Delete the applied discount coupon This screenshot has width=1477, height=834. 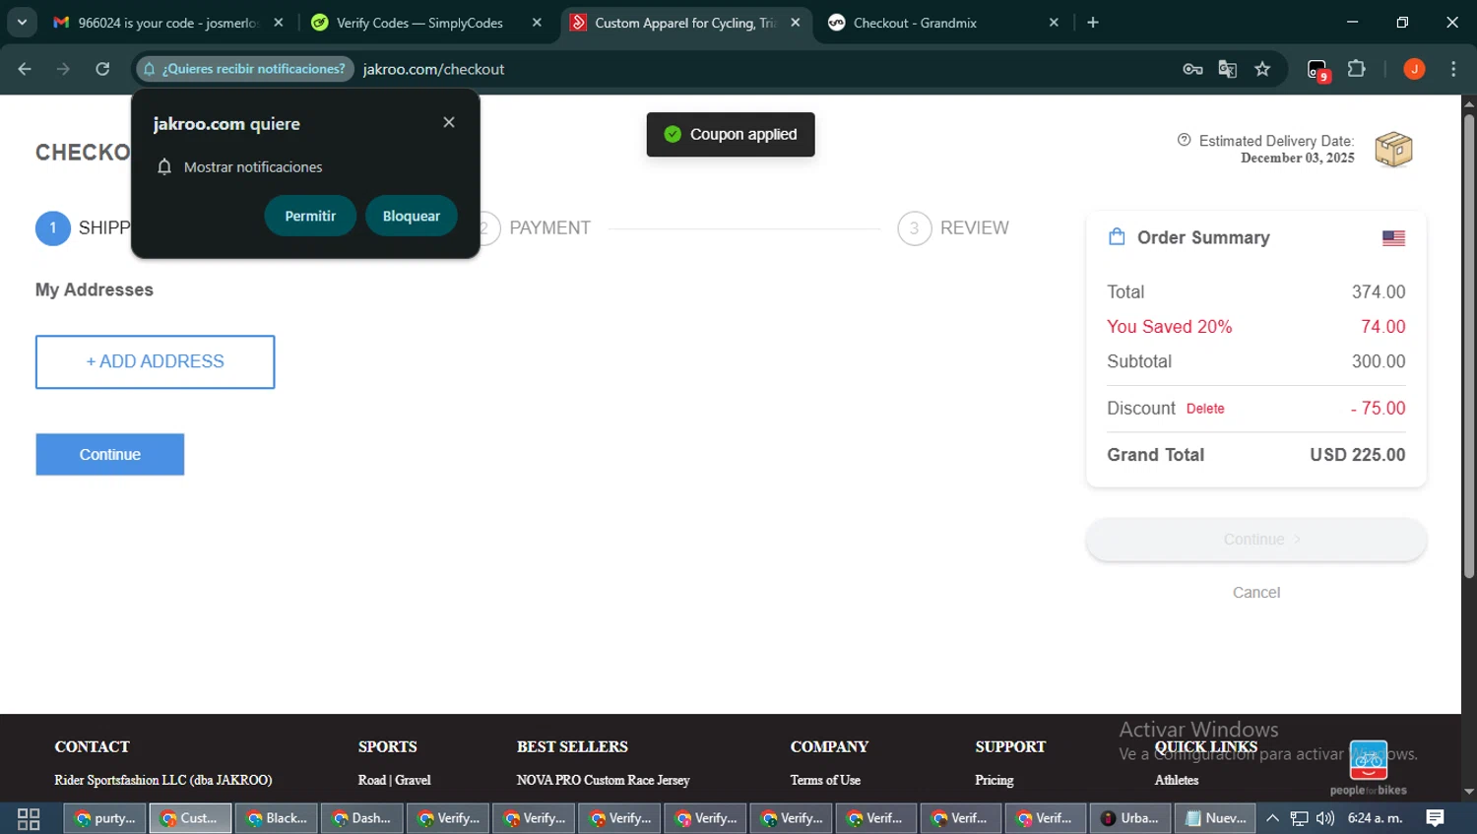click(1205, 409)
